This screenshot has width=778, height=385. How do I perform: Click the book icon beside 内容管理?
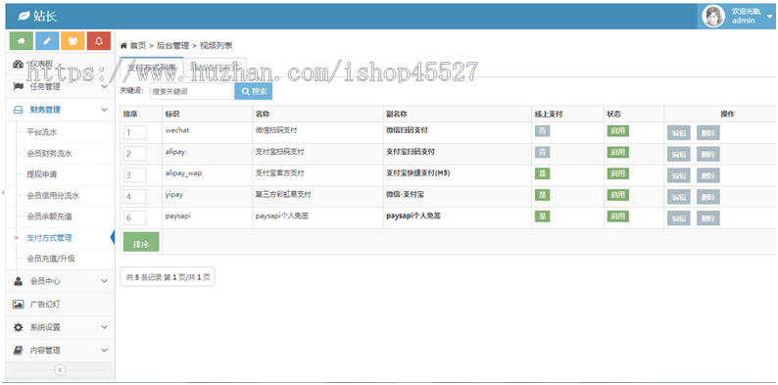[19, 351]
